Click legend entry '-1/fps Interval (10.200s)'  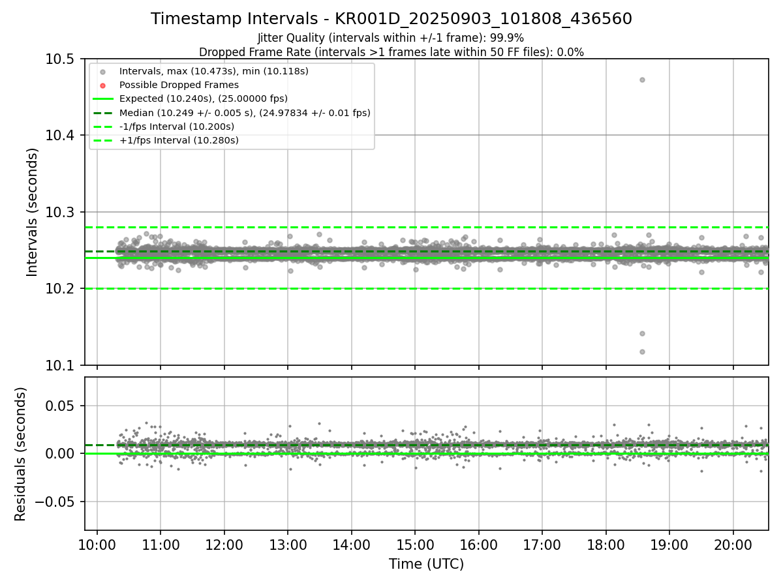(177, 127)
